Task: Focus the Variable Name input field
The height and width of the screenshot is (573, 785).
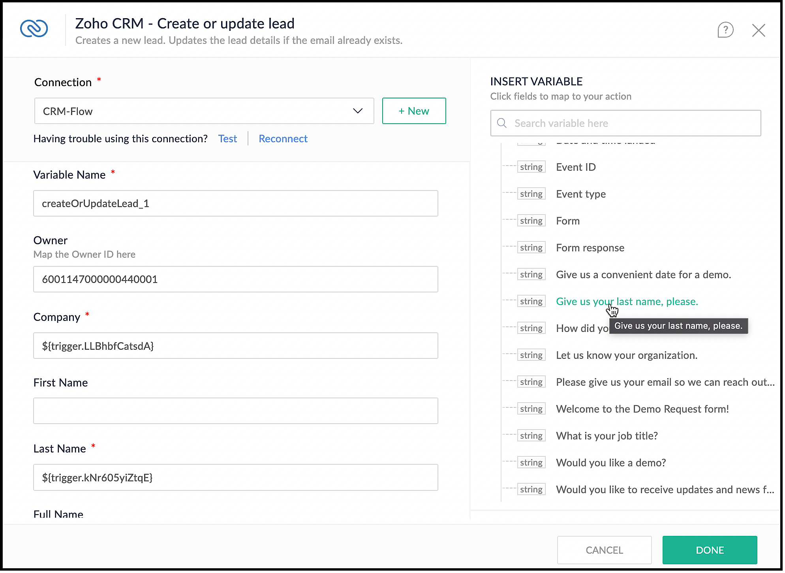Action: point(235,204)
